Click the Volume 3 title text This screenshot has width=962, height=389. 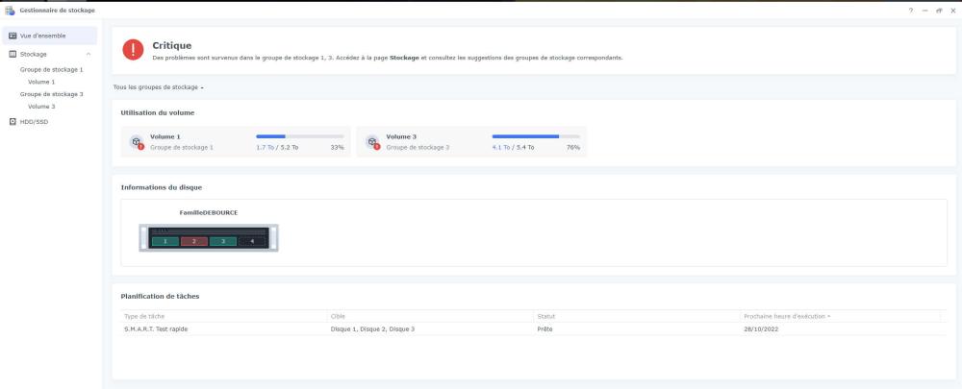tap(401, 137)
